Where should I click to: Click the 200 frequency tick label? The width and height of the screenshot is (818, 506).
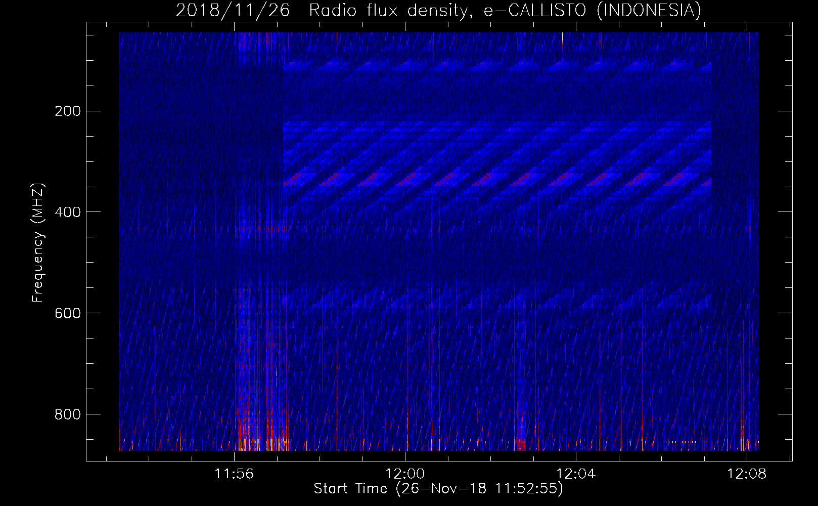pos(68,111)
